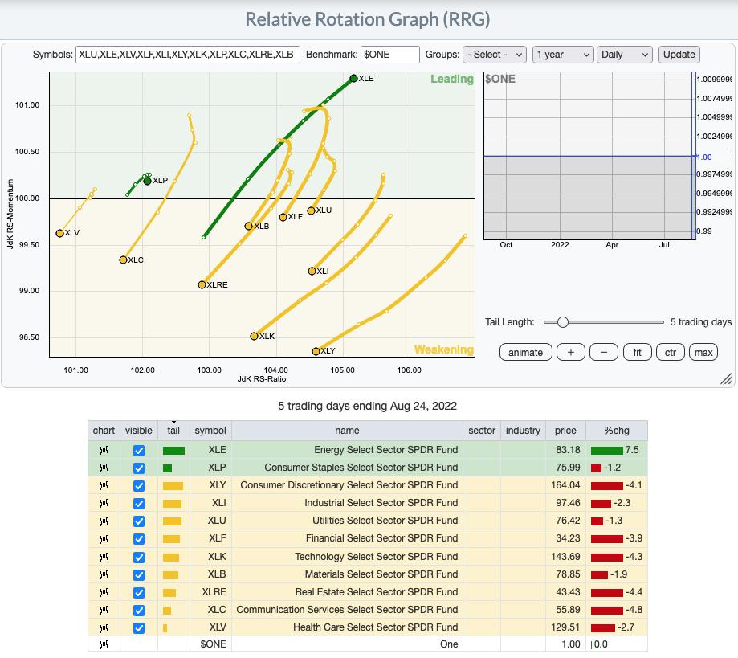The image size is (738, 658).
Task: Start the animate button
Action: tap(525, 353)
